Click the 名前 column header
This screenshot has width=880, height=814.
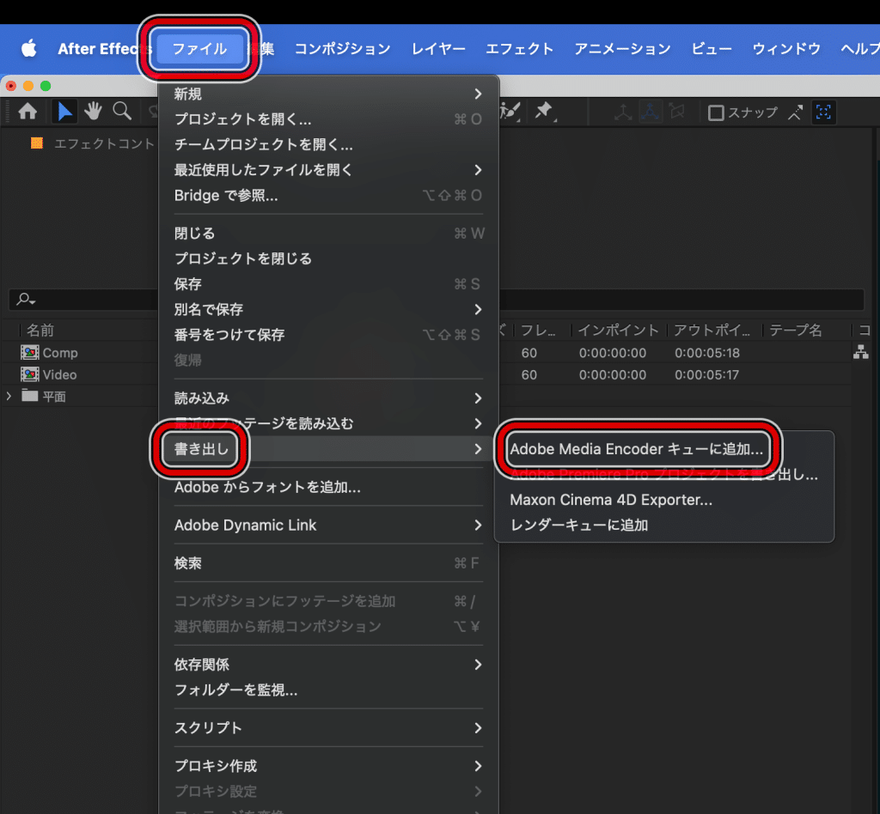(40, 331)
